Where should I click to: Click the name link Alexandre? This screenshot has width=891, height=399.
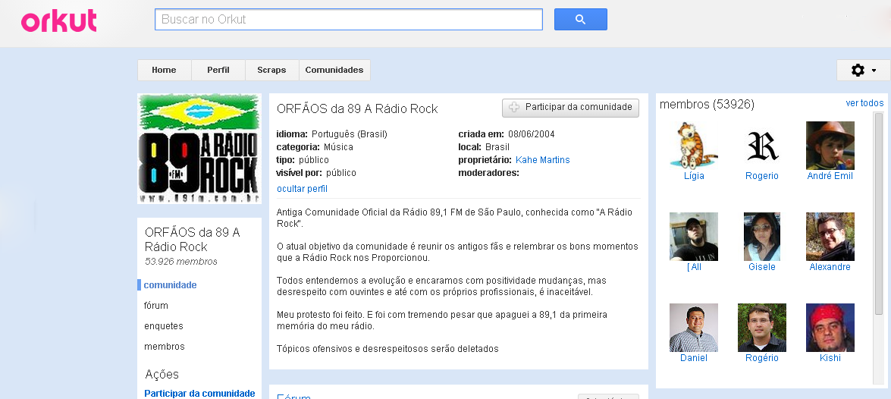[830, 266]
